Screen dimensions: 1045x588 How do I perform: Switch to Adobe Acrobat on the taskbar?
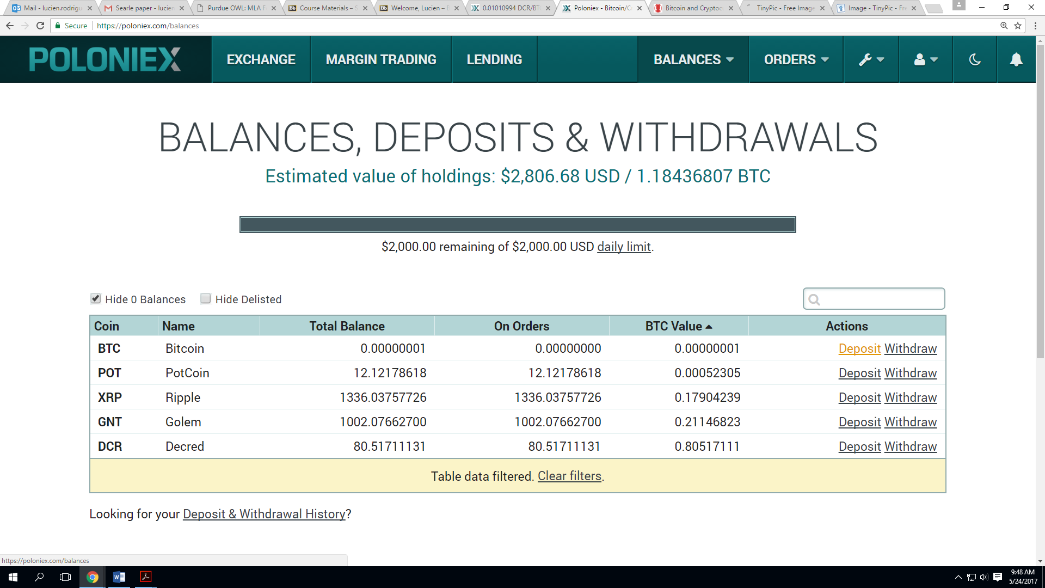145,577
